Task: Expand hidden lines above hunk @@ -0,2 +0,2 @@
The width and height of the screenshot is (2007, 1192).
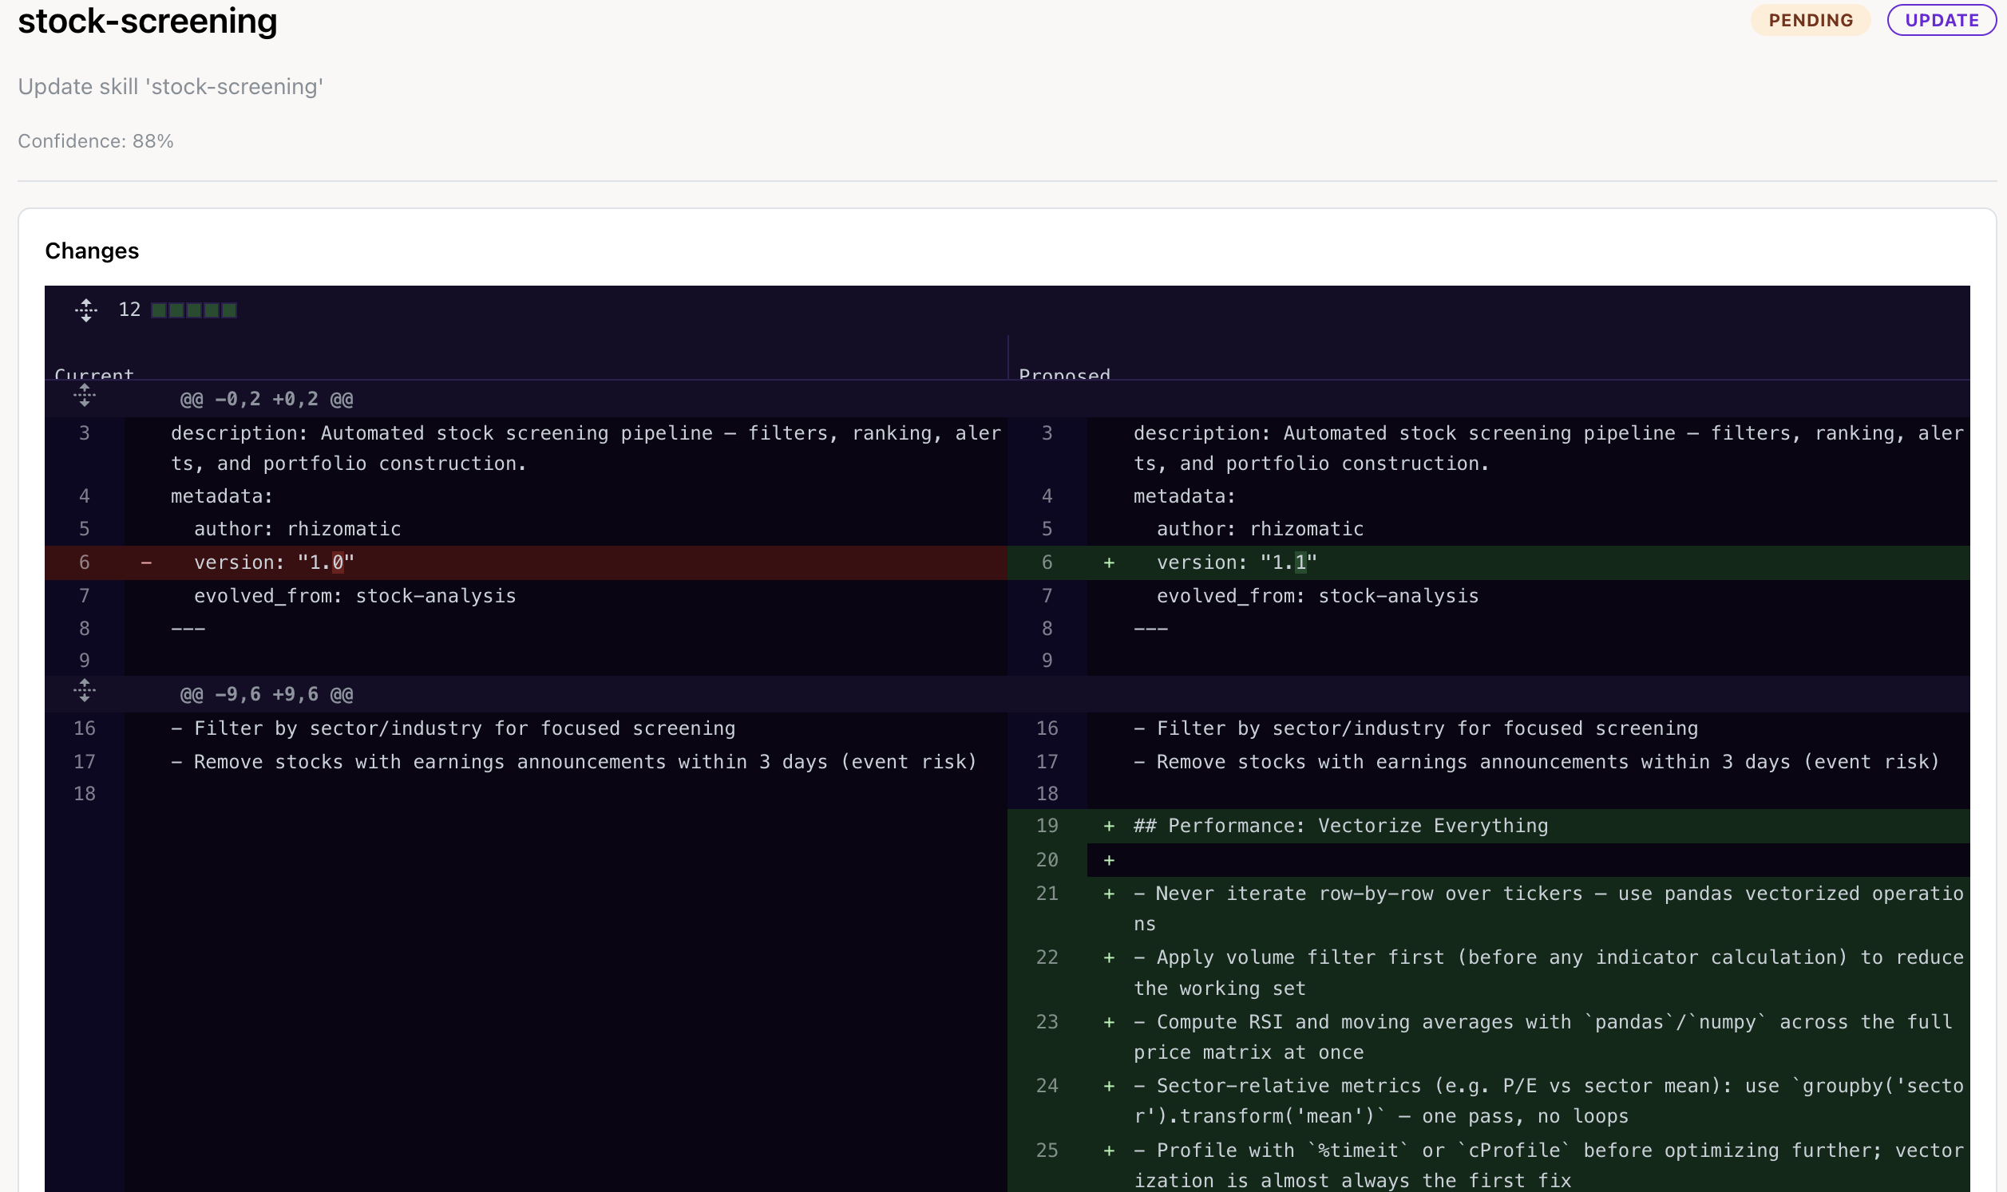Action: (85, 395)
